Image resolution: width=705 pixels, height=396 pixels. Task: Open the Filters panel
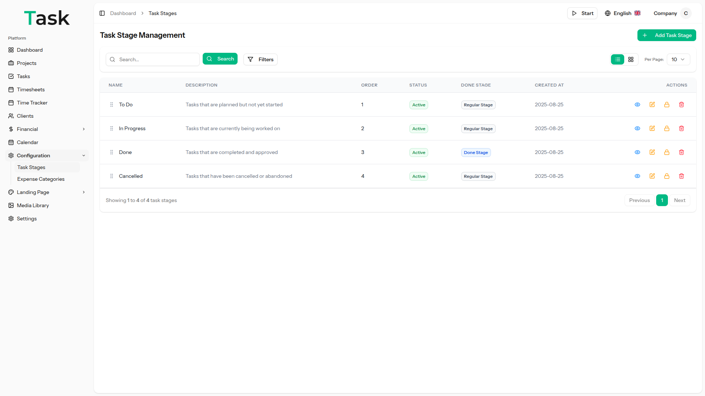tap(260, 59)
